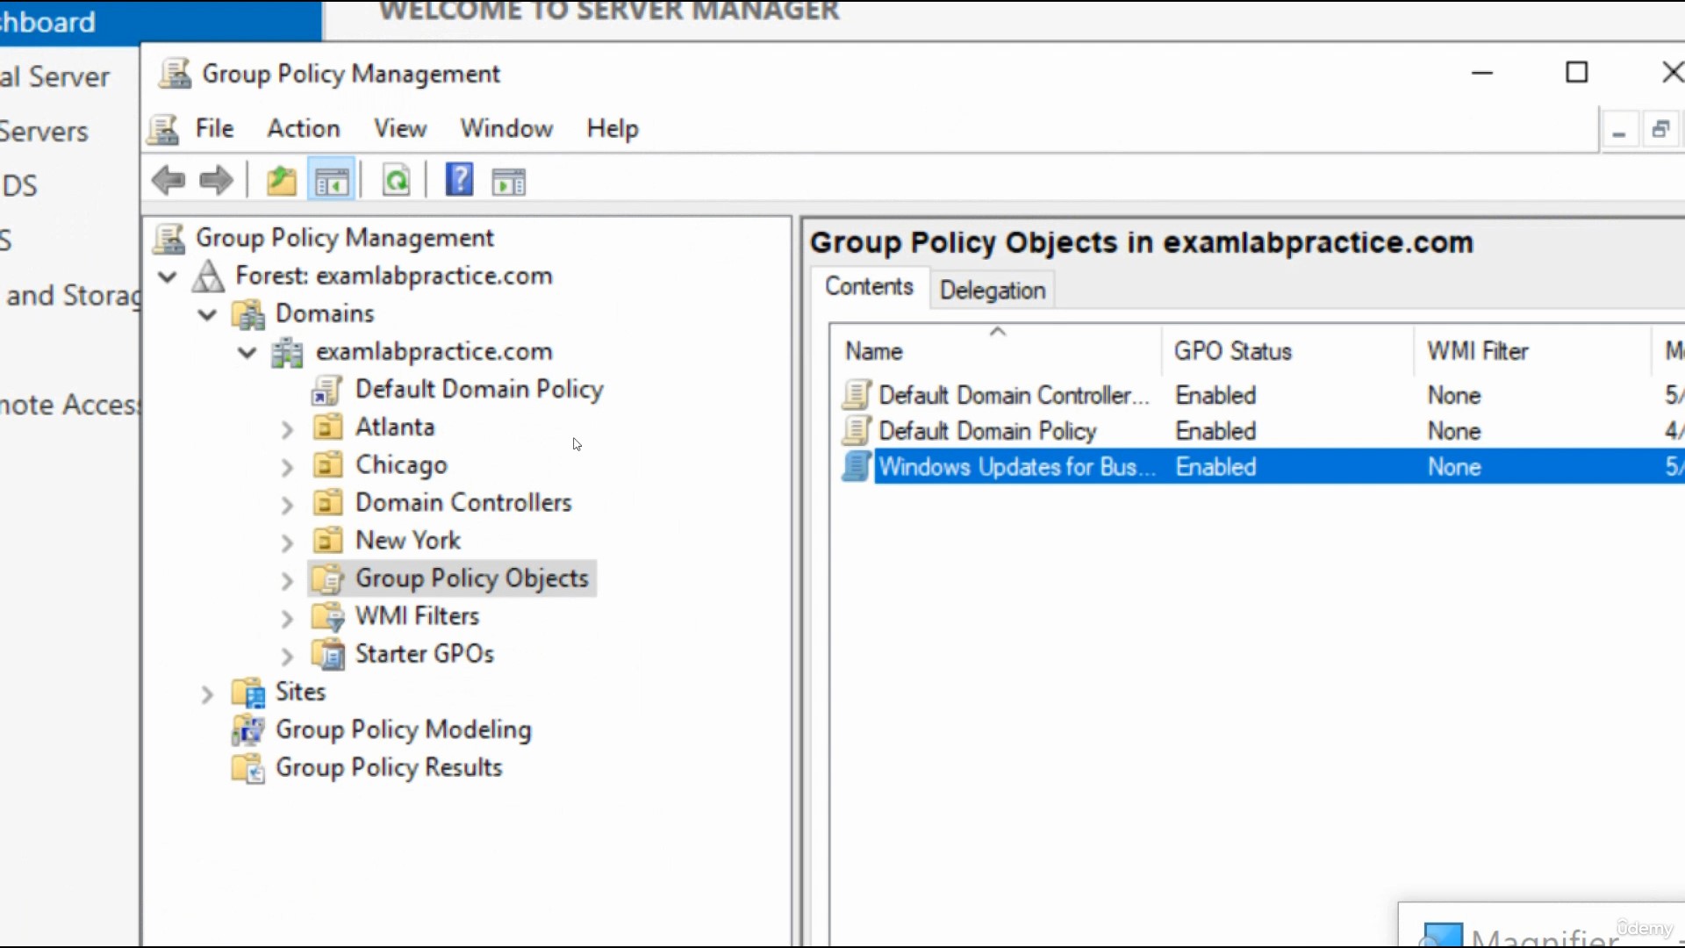Collapse the Forest: examlabpractice.com node
The width and height of the screenshot is (1685, 948).
coord(168,276)
